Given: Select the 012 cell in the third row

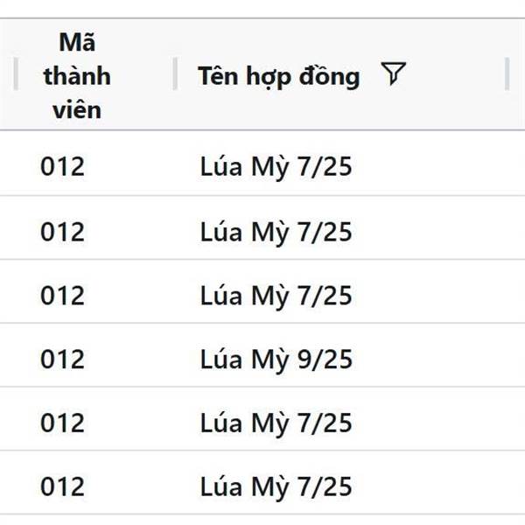Looking at the screenshot, I should tap(62, 296).
